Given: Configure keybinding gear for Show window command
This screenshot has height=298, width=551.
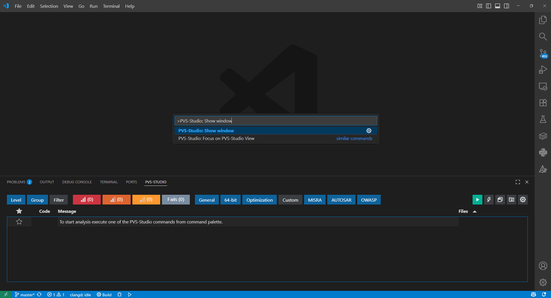Looking at the screenshot, I should click(369, 131).
